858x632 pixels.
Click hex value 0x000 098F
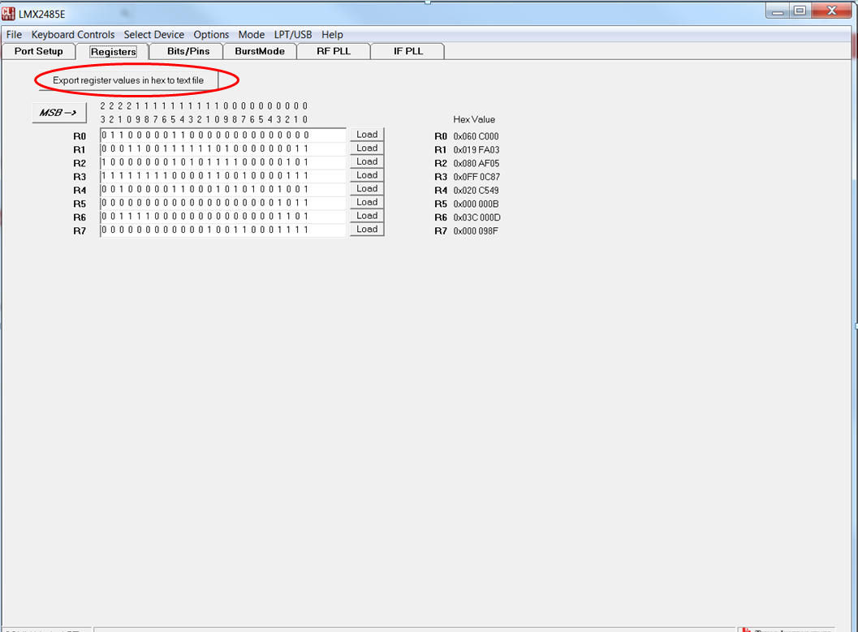[476, 231]
